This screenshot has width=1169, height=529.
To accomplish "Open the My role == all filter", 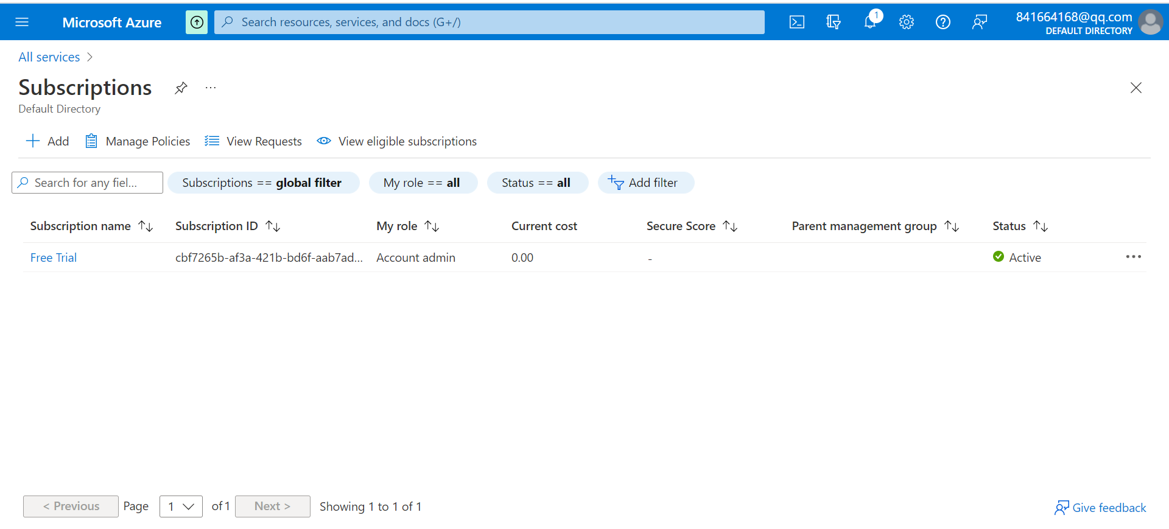I will 423,183.
